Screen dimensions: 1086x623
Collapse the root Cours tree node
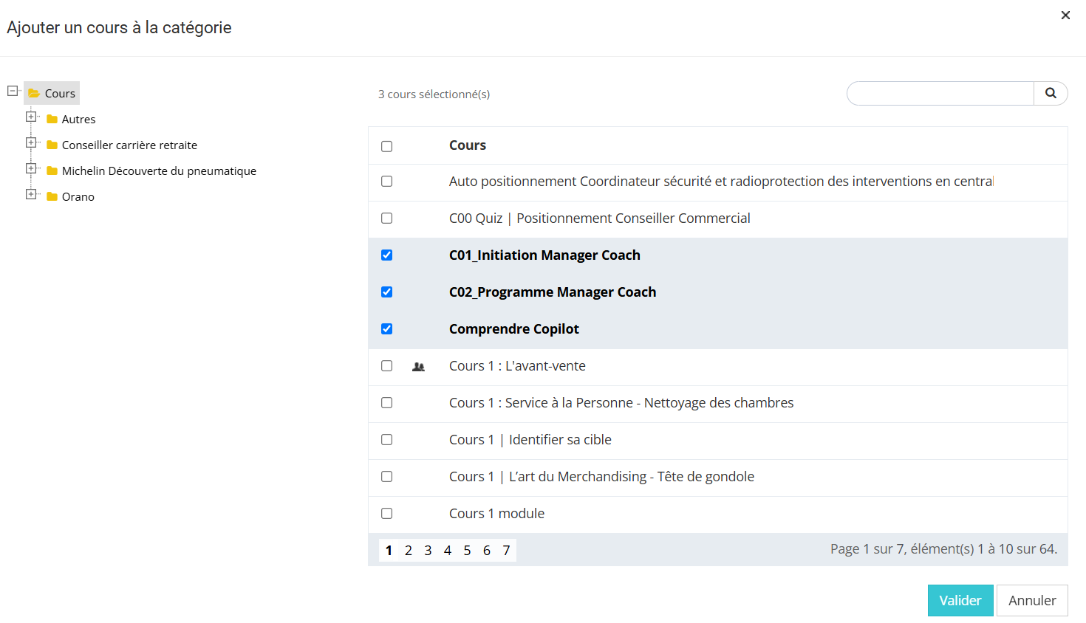(x=13, y=91)
